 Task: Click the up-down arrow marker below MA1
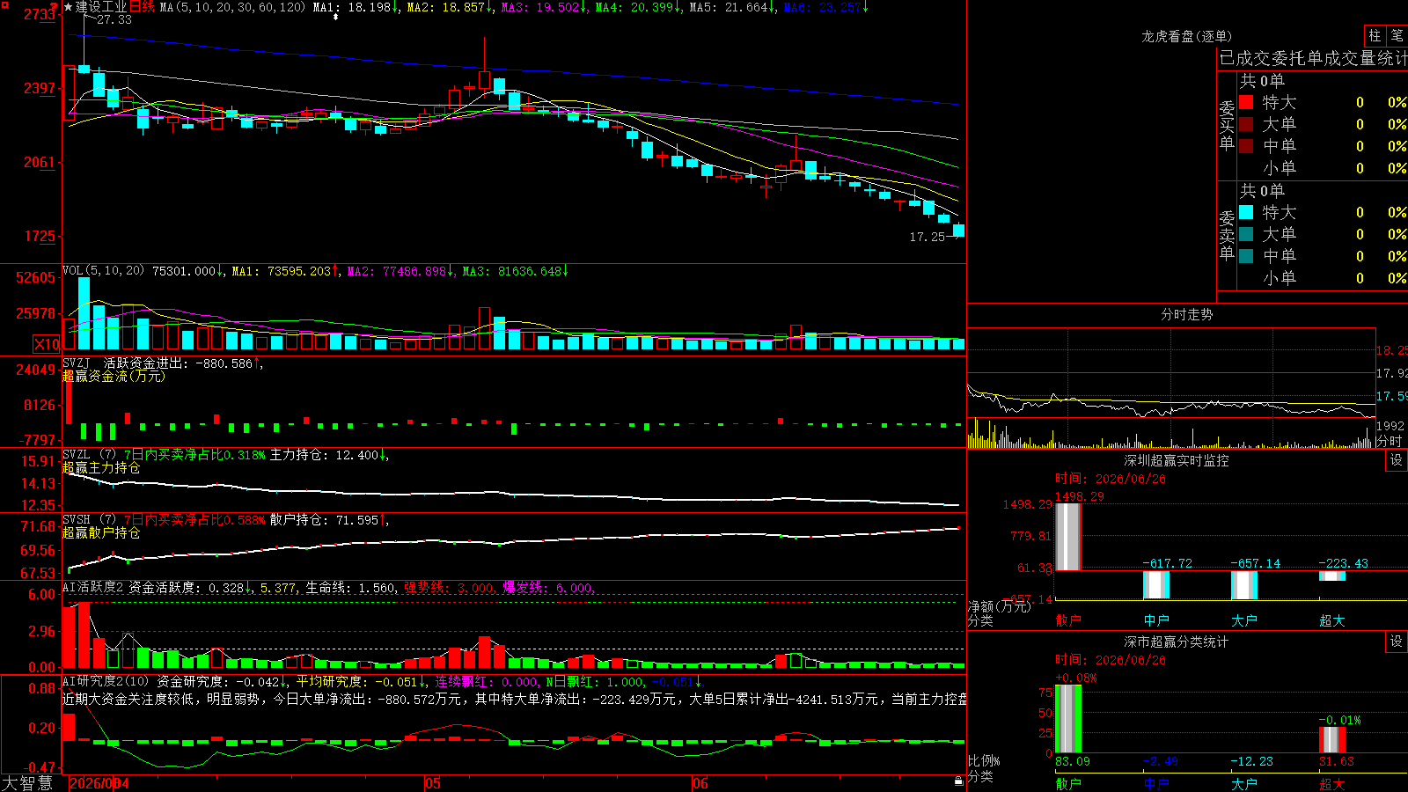pos(335,17)
